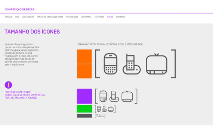Click the 'PREFERENCIALMENTE, BUNDLES DEVEM' note
The width and height of the screenshot is (213, 134).
[x=25, y=95]
